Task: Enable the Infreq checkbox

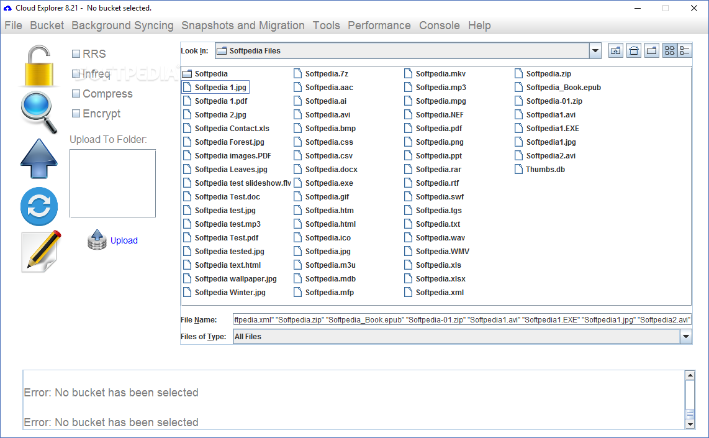Action: pos(76,74)
